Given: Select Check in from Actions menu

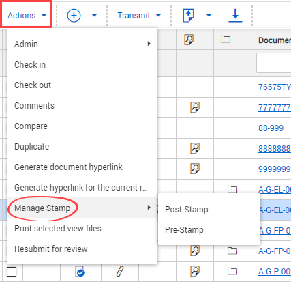Looking at the screenshot, I should (82, 64).
